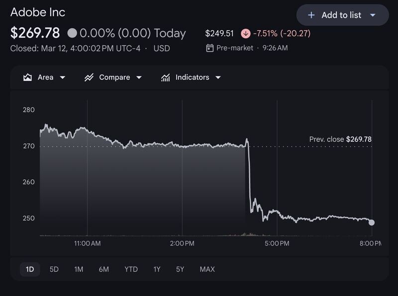This screenshot has height=296, width=398.
Task: Click the plus icon in Add to list
Action: pyautogui.click(x=311, y=15)
